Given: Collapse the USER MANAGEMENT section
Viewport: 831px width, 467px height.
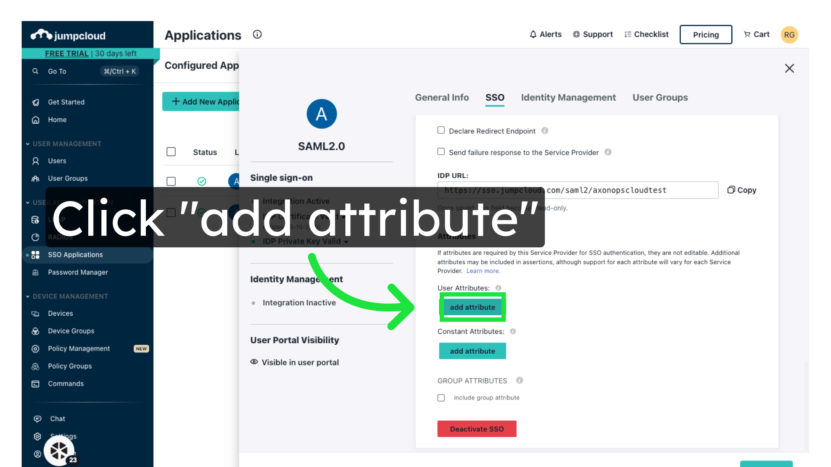Looking at the screenshot, I should coord(28,144).
